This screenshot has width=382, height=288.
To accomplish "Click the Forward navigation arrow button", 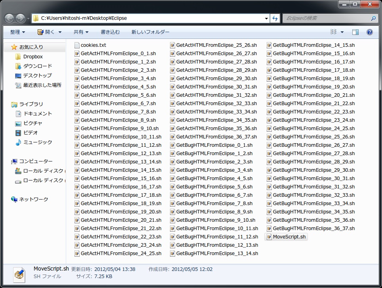I will [x=21, y=18].
